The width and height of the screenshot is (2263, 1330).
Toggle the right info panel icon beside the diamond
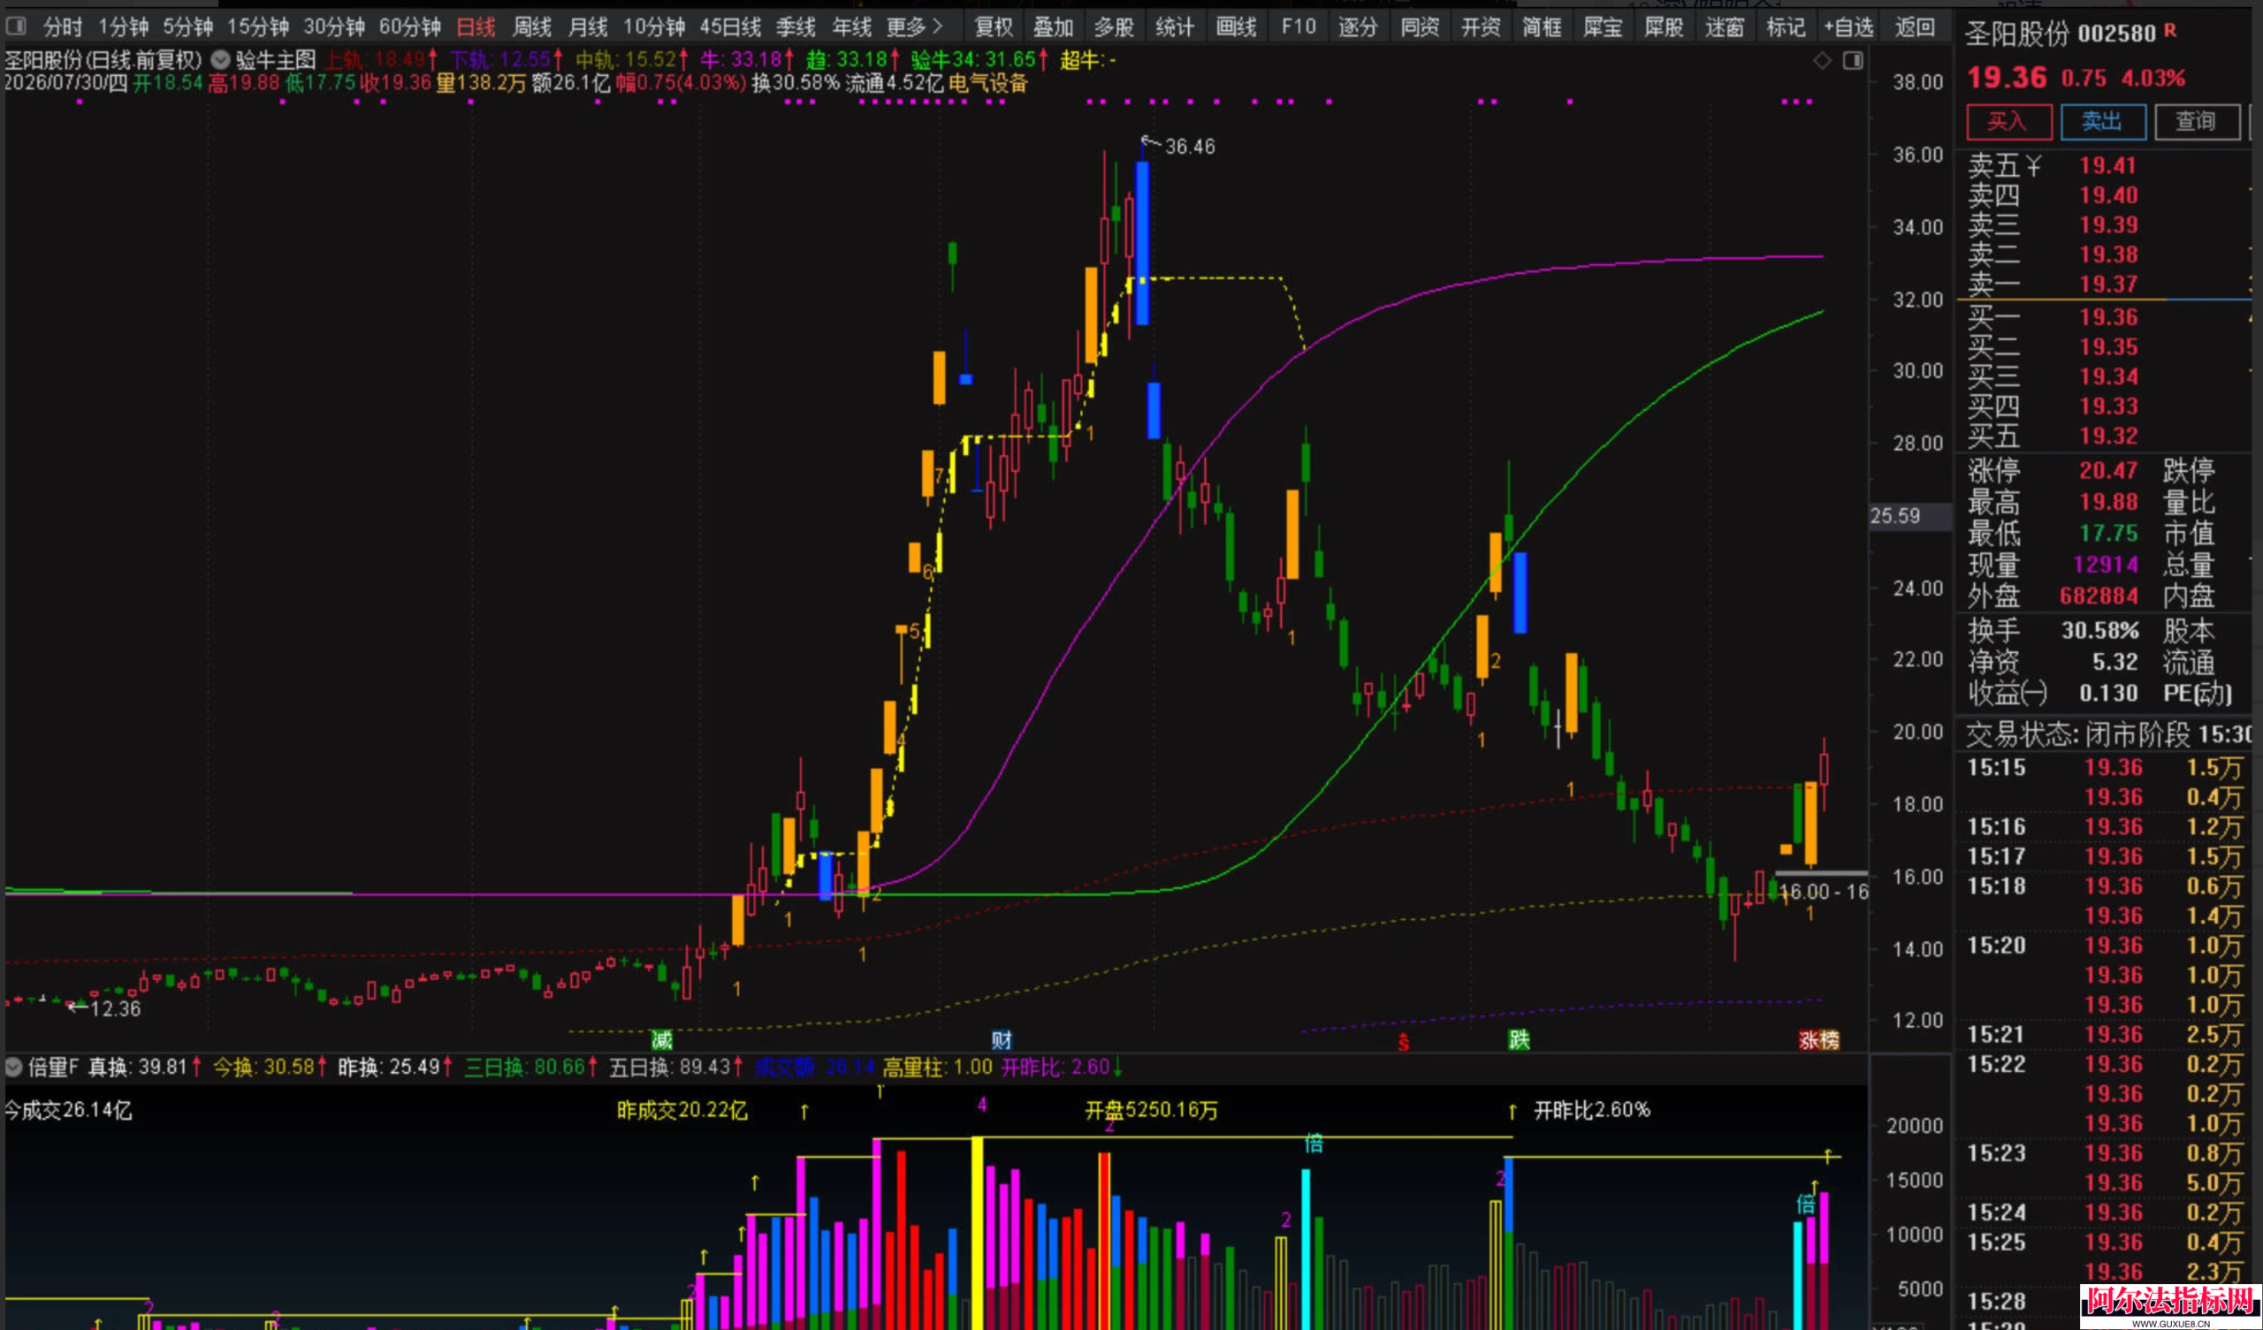[1853, 60]
